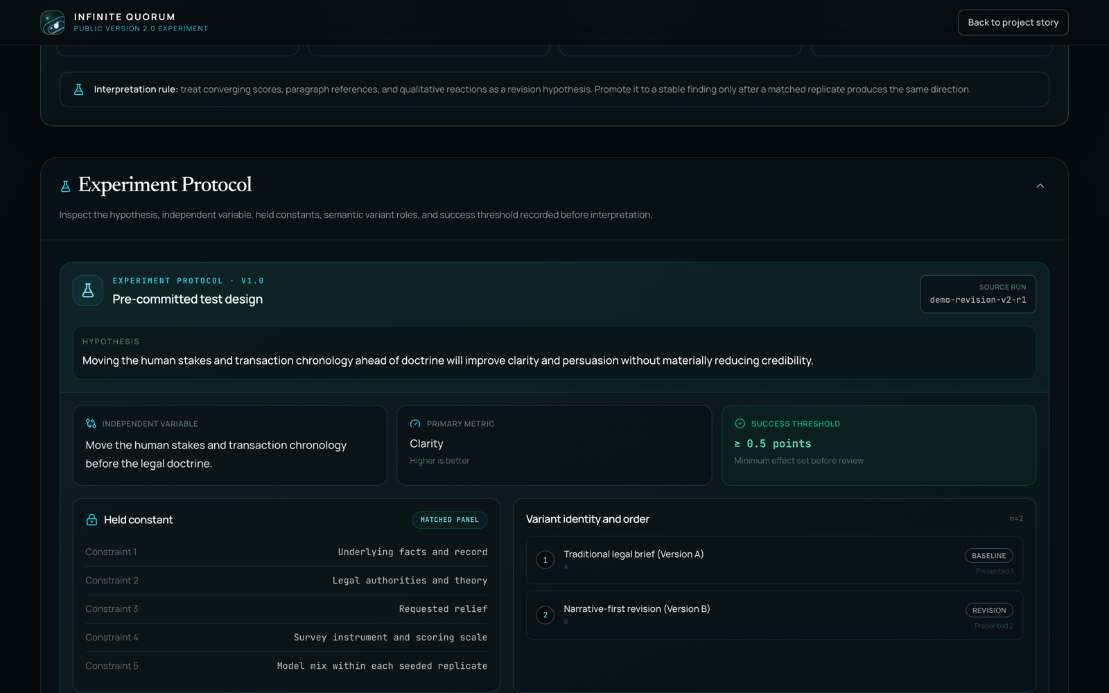Select Traditional legal brief (Version A) row
1109x693 pixels.
click(x=774, y=560)
